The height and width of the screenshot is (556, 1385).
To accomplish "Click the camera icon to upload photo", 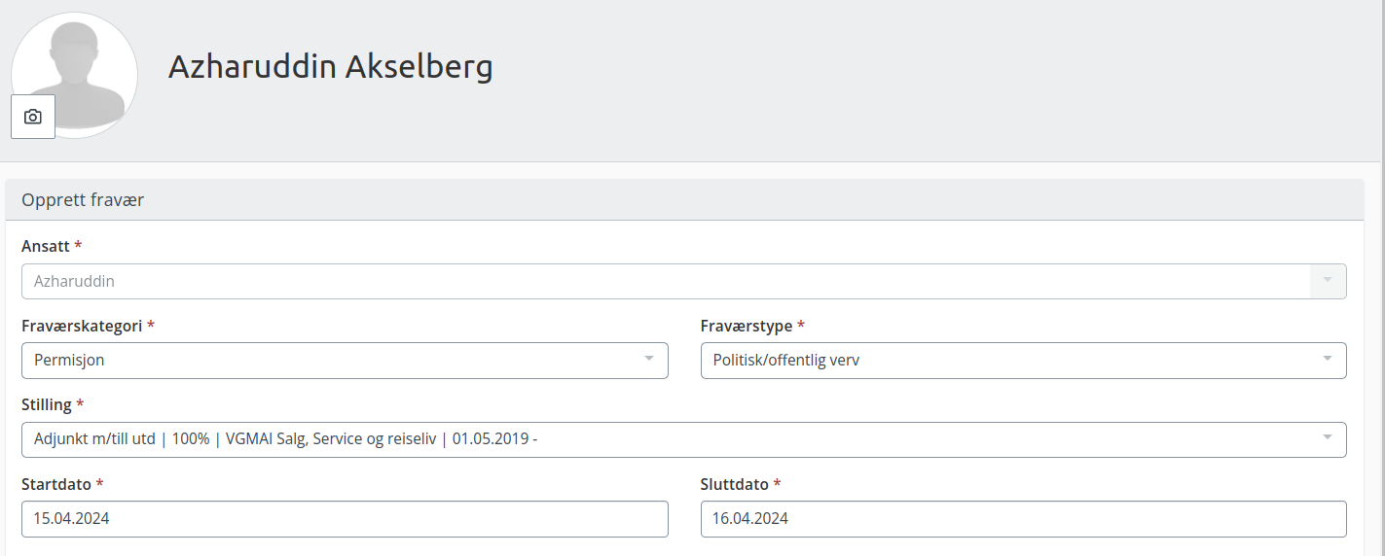I will point(33,117).
